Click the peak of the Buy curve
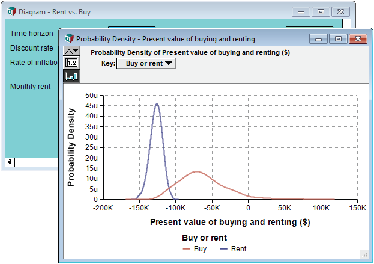The image size is (374, 264). [x=197, y=171]
